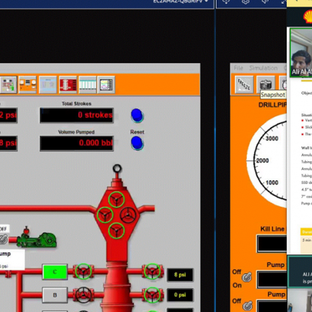Click the left 8 psi pressure readout
This screenshot has width=312, height=312.
(x=8, y=143)
